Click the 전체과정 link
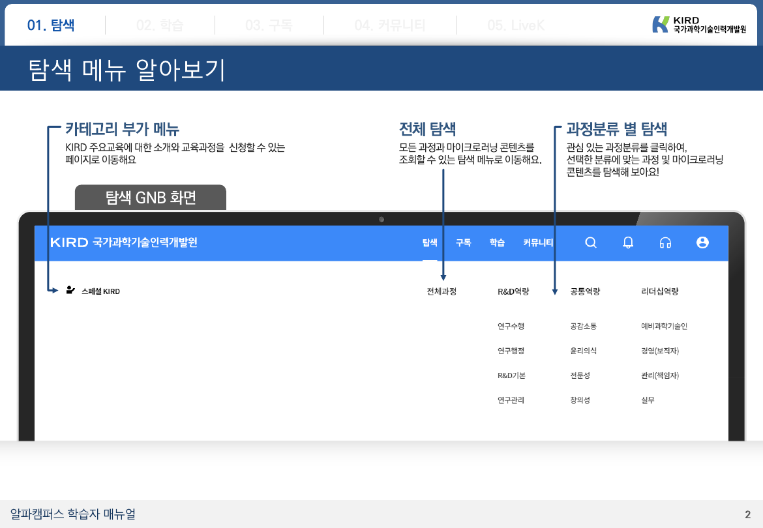The image size is (763, 528). pos(441,291)
